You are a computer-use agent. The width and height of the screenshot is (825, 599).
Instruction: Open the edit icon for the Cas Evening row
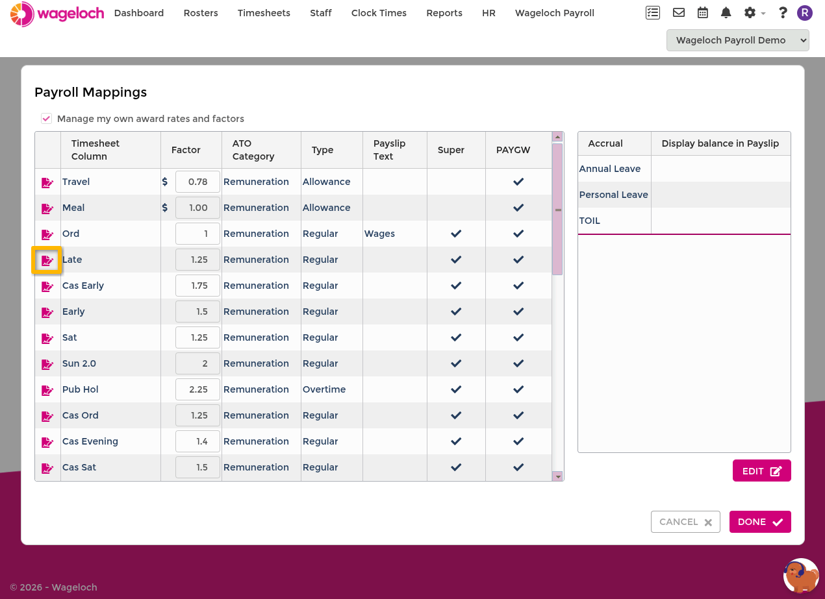point(47,442)
